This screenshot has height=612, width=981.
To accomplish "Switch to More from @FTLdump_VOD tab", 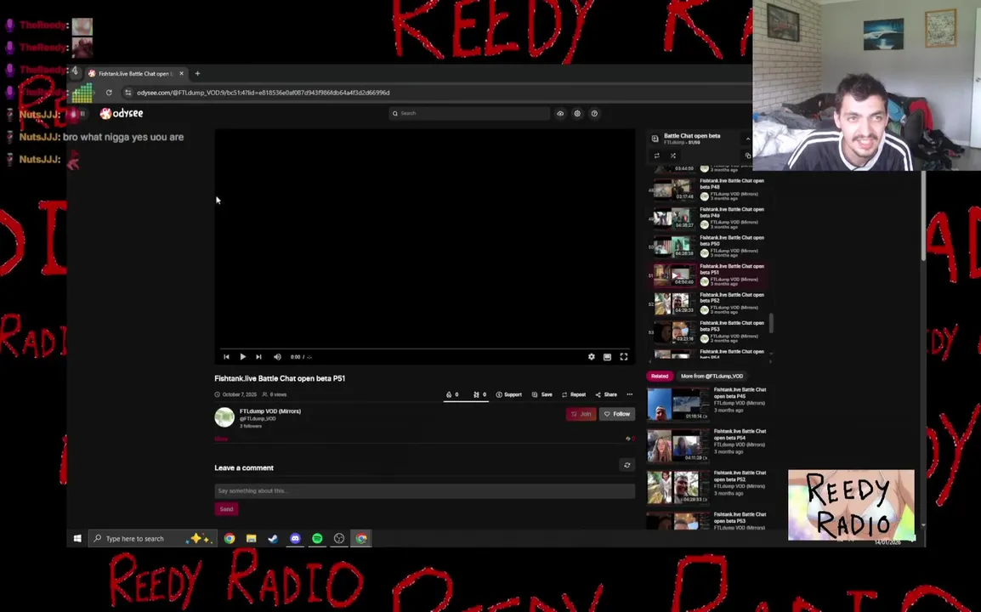I will (712, 376).
